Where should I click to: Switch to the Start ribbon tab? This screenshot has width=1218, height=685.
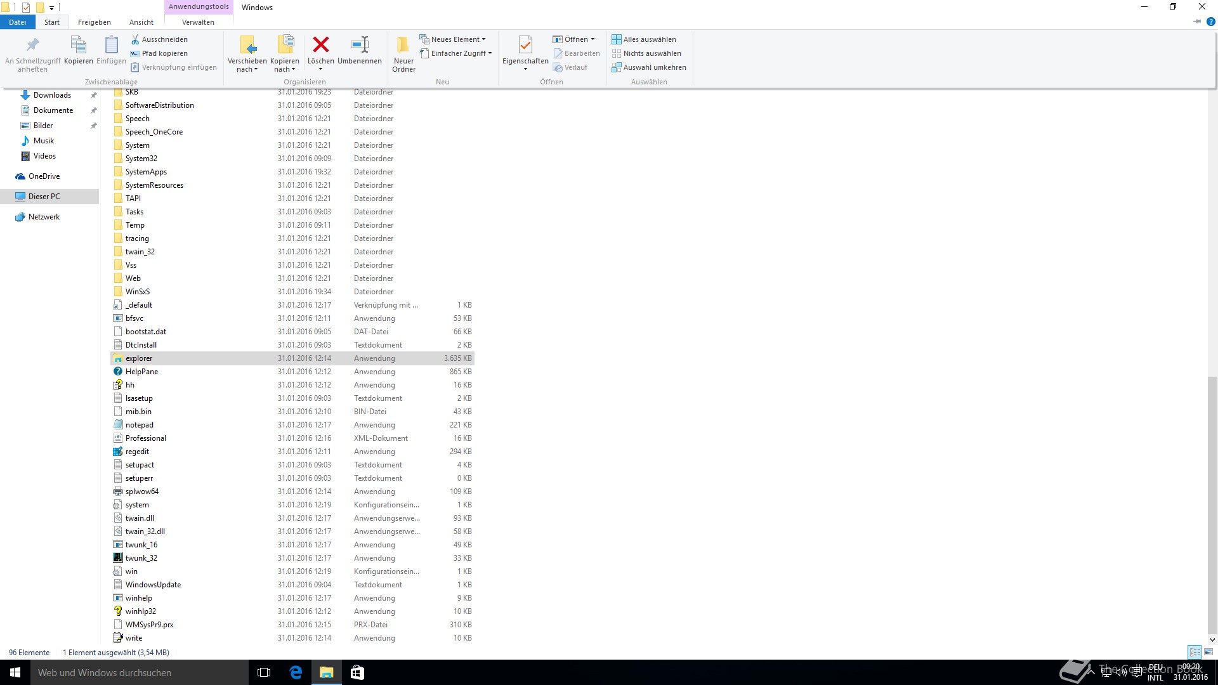tap(52, 22)
